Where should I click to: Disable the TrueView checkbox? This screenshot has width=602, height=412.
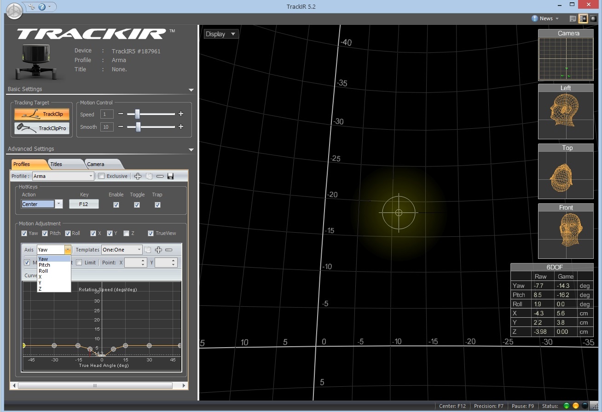[x=150, y=234]
